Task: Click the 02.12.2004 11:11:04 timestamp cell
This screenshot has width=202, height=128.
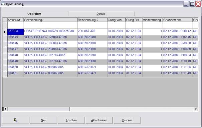Action: (178, 68)
